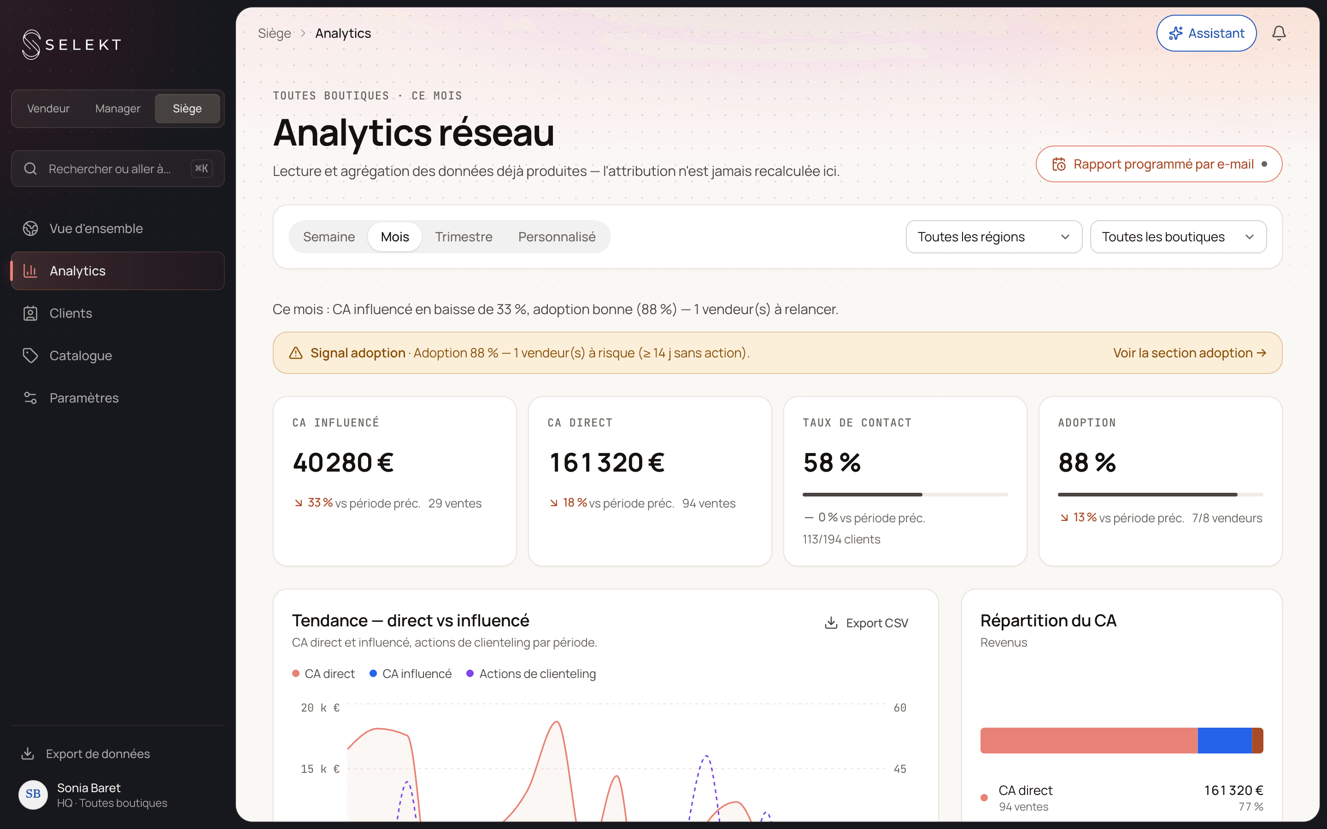Image resolution: width=1327 pixels, height=829 pixels.
Task: Select the Trimestre period
Action: [x=464, y=237]
